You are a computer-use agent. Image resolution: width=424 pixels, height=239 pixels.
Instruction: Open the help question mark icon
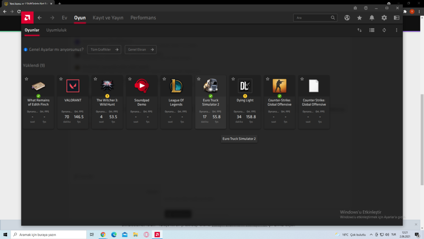(x=366, y=8)
